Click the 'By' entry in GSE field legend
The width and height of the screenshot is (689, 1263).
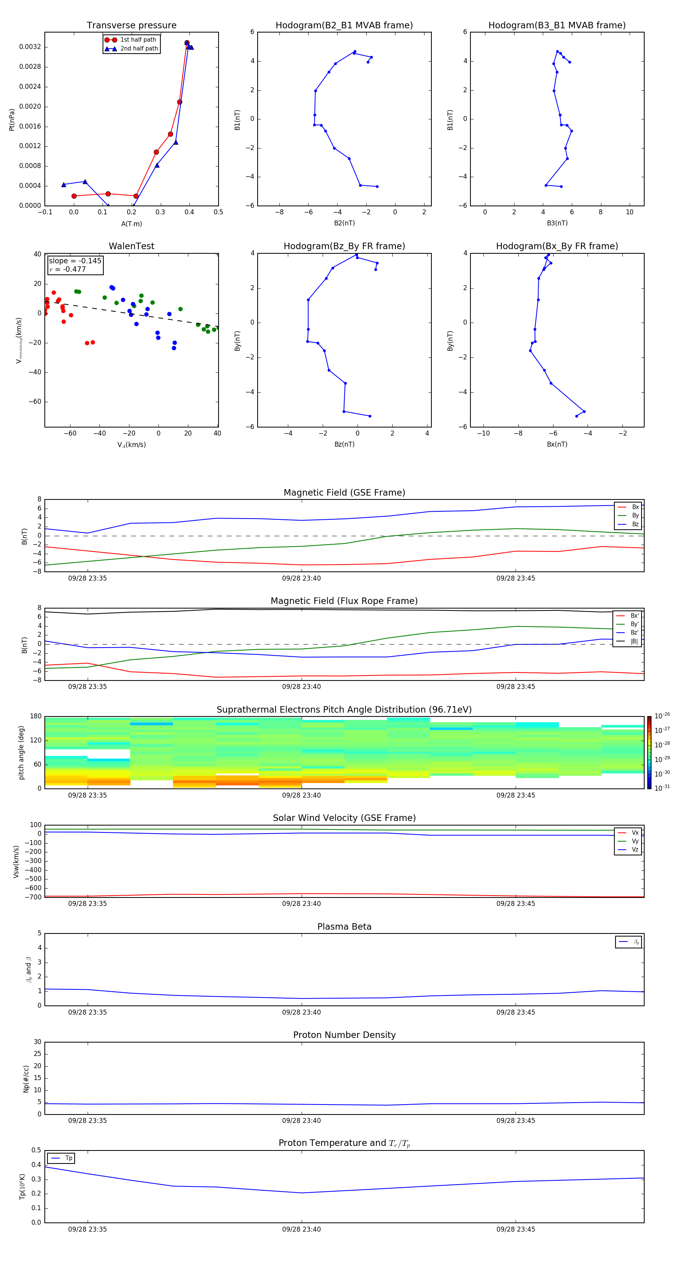click(x=628, y=515)
